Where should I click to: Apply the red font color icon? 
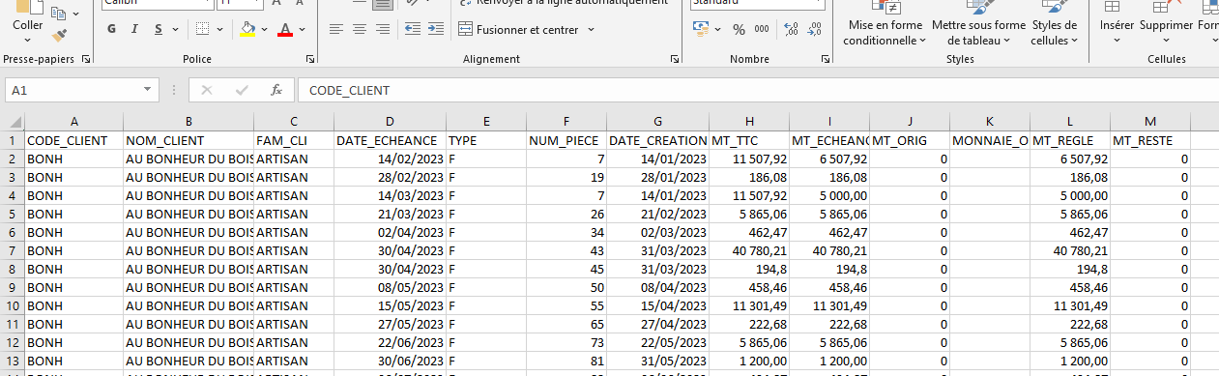pyautogui.click(x=285, y=29)
